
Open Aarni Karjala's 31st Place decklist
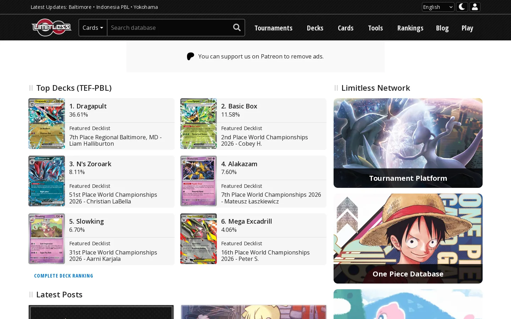tap(113, 256)
